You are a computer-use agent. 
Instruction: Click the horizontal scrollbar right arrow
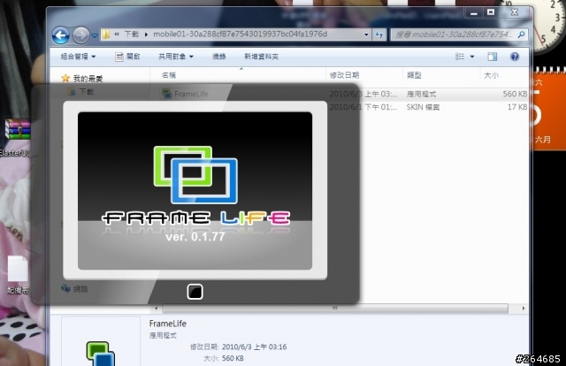click(x=523, y=309)
